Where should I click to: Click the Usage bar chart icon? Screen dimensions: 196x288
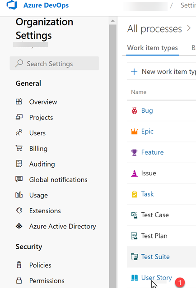[x=19, y=195]
